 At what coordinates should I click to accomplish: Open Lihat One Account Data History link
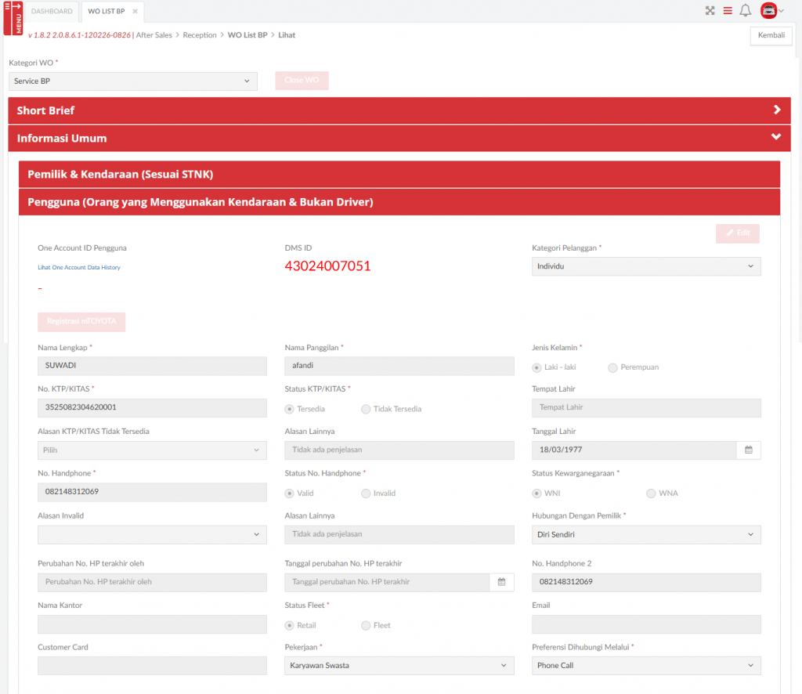pos(79,268)
